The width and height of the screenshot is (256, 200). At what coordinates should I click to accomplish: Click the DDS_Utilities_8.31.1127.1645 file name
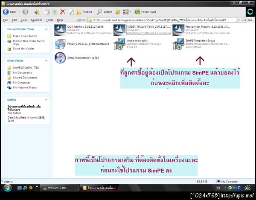point(85,26)
